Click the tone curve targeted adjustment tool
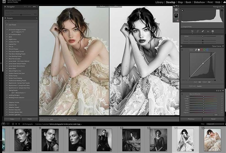The height and width of the screenshot is (153, 226). [182, 50]
